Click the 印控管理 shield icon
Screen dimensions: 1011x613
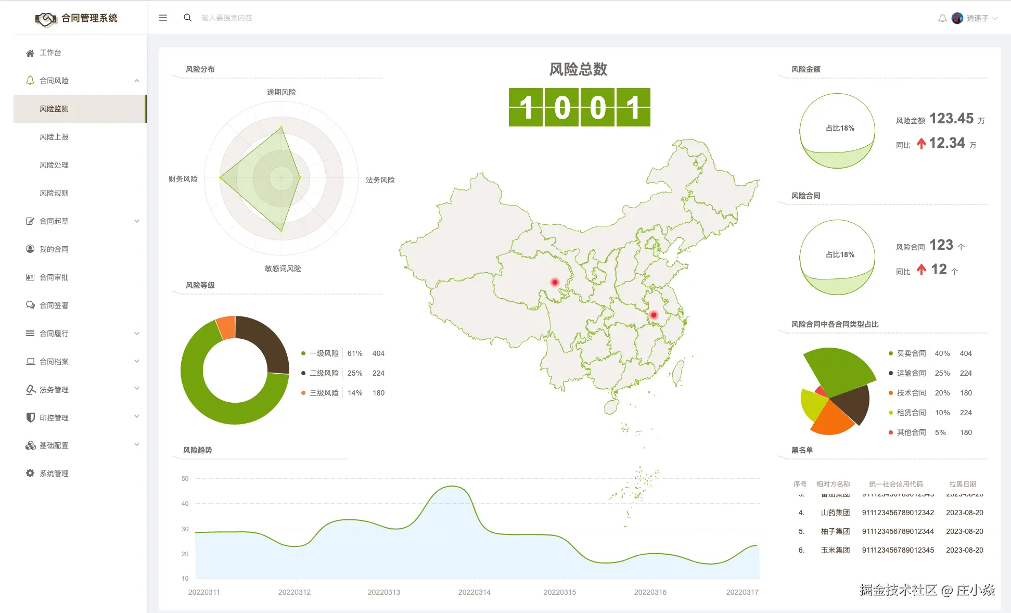click(x=30, y=417)
